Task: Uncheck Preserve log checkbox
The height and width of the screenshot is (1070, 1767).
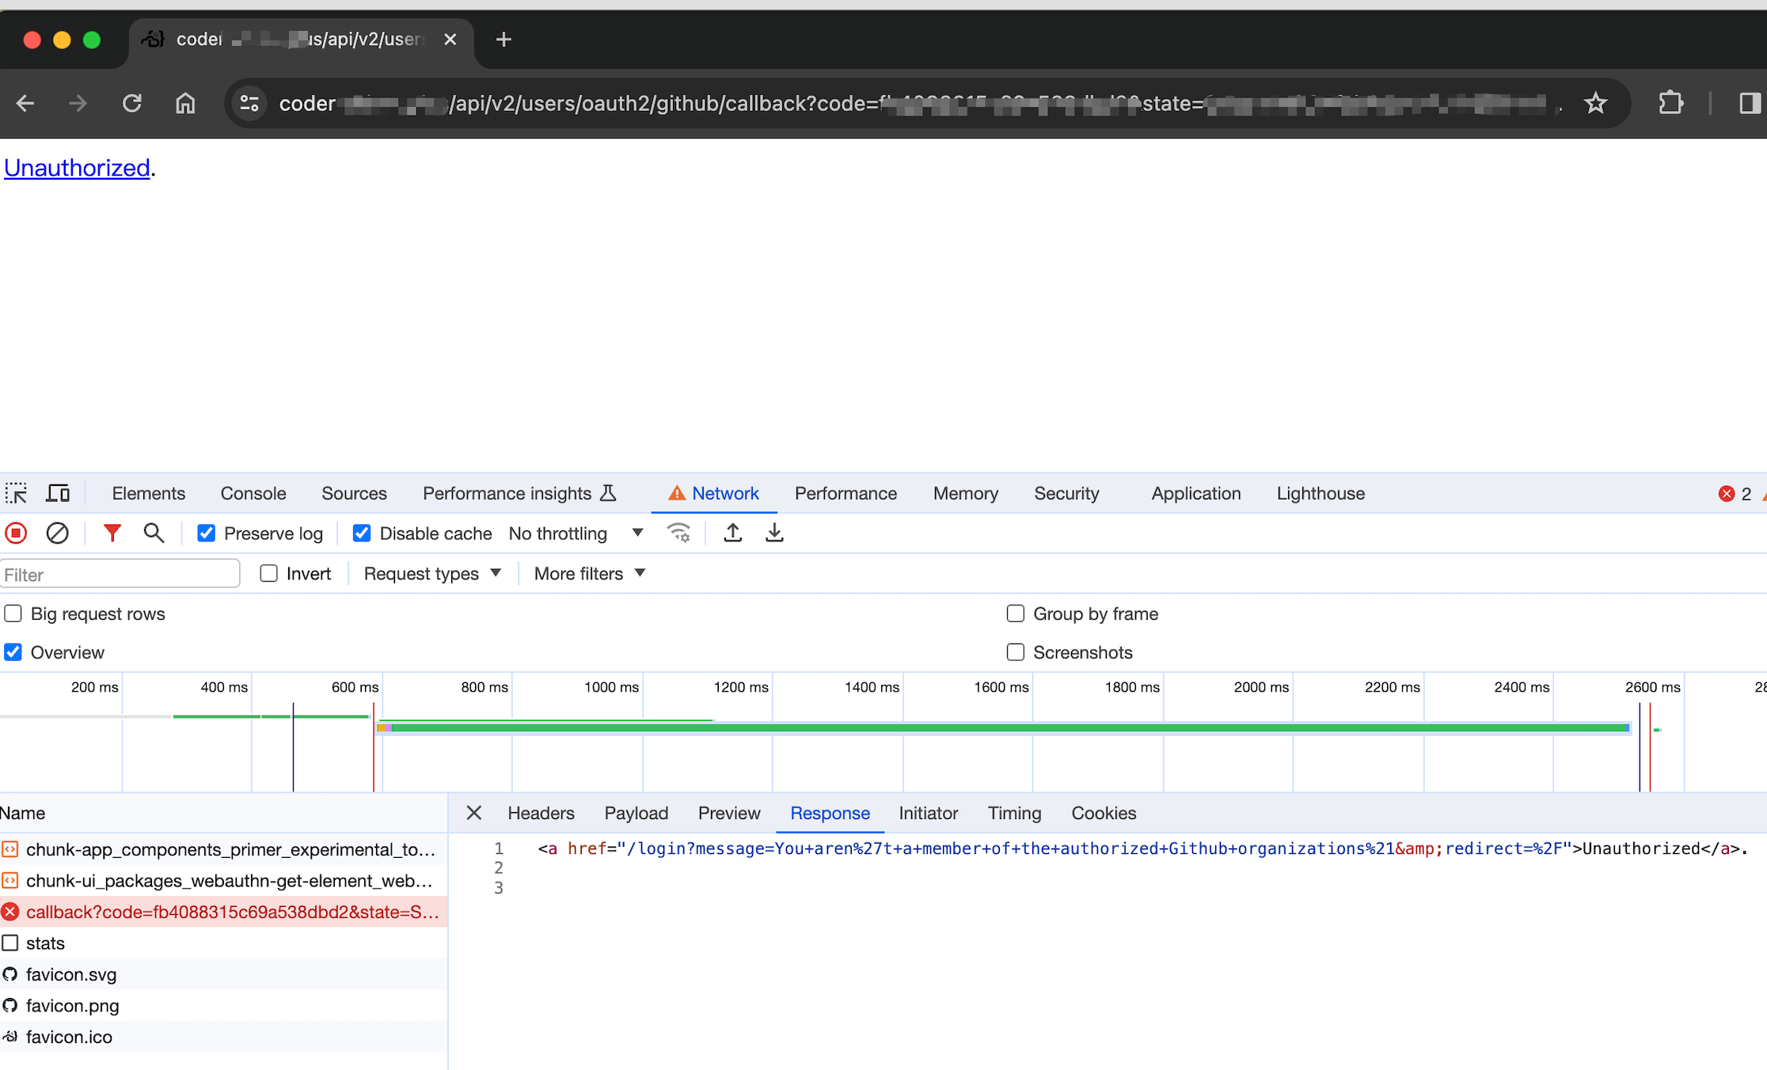Action: 207,533
